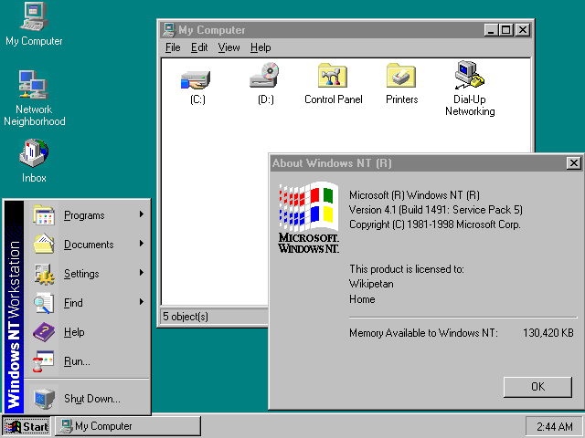Select My Computer desktop icon
The width and height of the screenshot is (585, 438).
click(34, 16)
